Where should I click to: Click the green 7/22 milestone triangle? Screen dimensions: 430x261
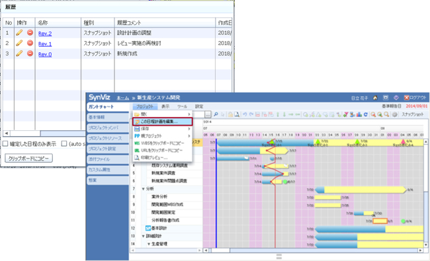coord(318,141)
